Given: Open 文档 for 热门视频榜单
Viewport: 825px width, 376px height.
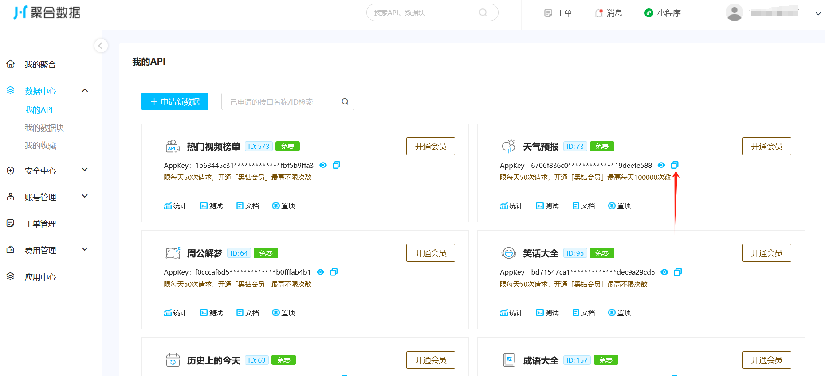Looking at the screenshot, I should (247, 205).
